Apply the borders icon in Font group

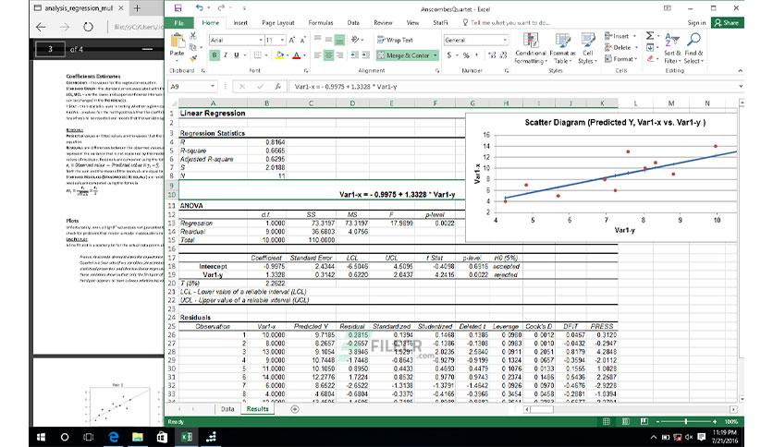(257, 55)
